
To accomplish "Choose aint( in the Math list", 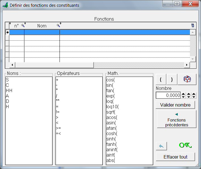I will [111, 155].
